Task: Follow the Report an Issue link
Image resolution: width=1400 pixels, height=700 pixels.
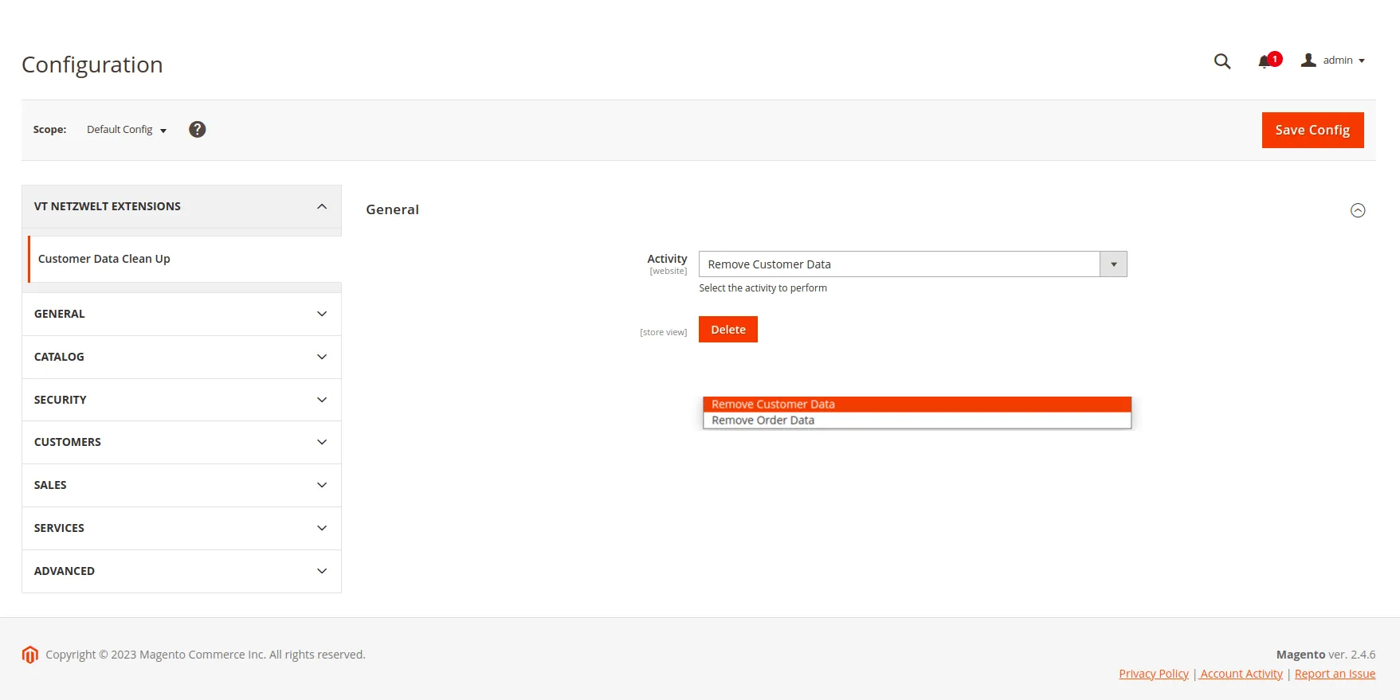Action: [x=1335, y=674]
